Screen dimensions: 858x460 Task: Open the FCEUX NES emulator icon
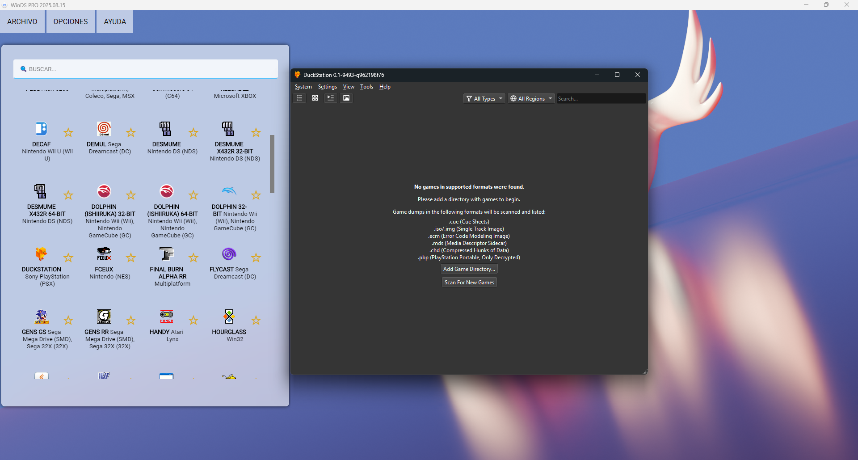pos(104,254)
